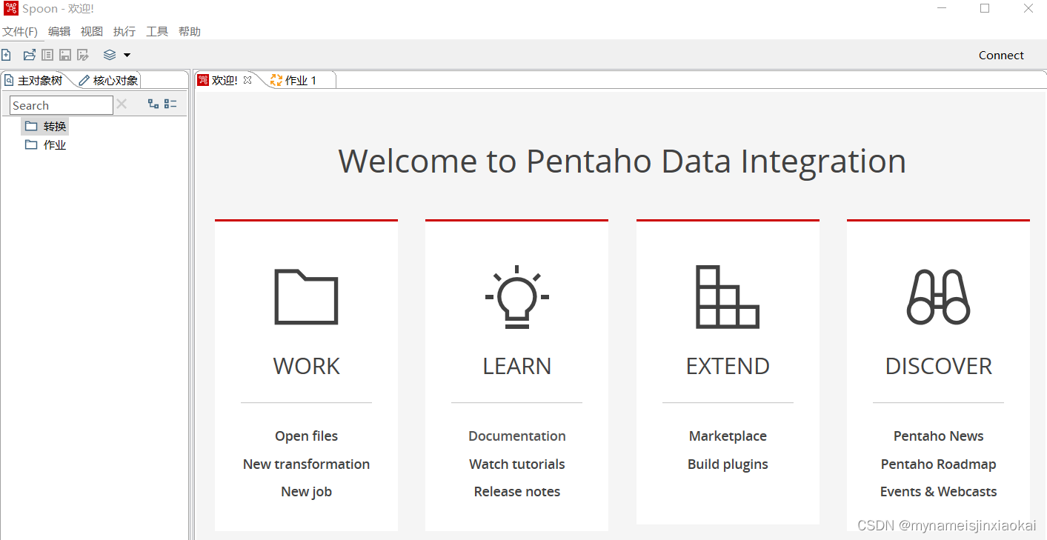Viewport: 1047px width, 540px height.
Task: Open the 视图 menu
Action: tap(92, 32)
